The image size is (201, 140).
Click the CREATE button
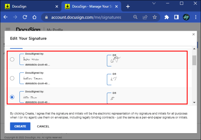(x=20, y=126)
